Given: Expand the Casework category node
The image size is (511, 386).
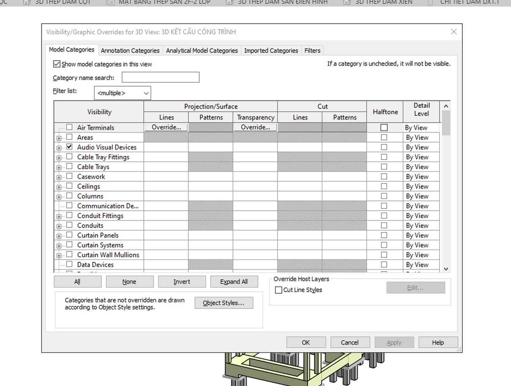Looking at the screenshot, I should pos(59,177).
